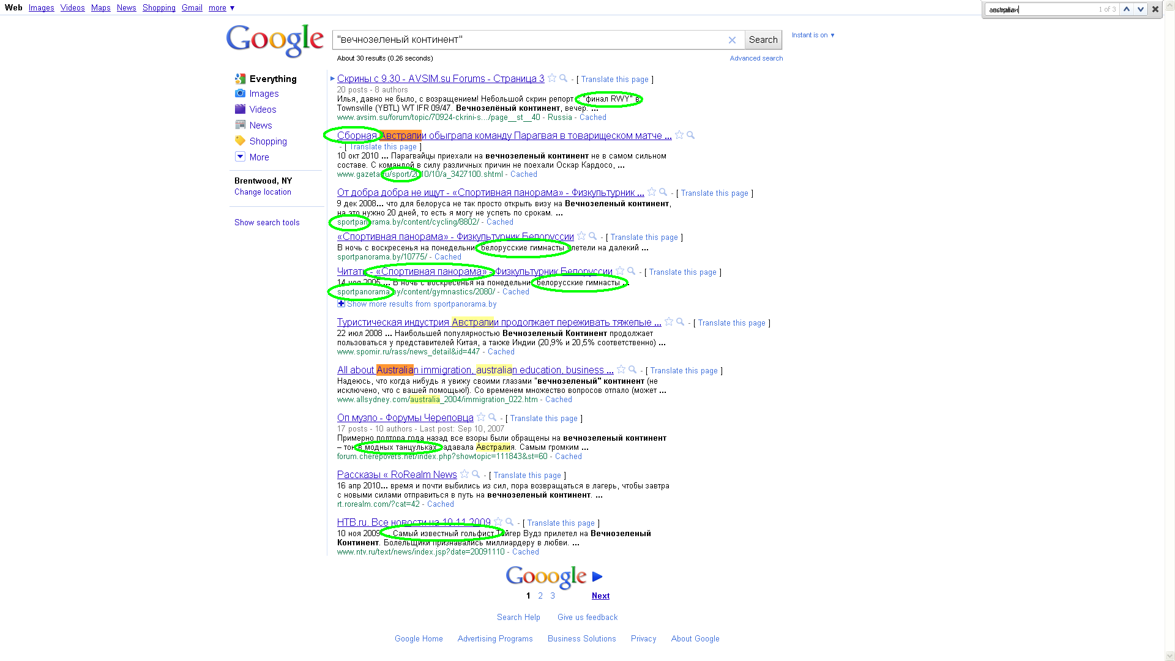This screenshot has width=1175, height=661.
Task: Open Advertising Programs footer link
Action: (495, 639)
